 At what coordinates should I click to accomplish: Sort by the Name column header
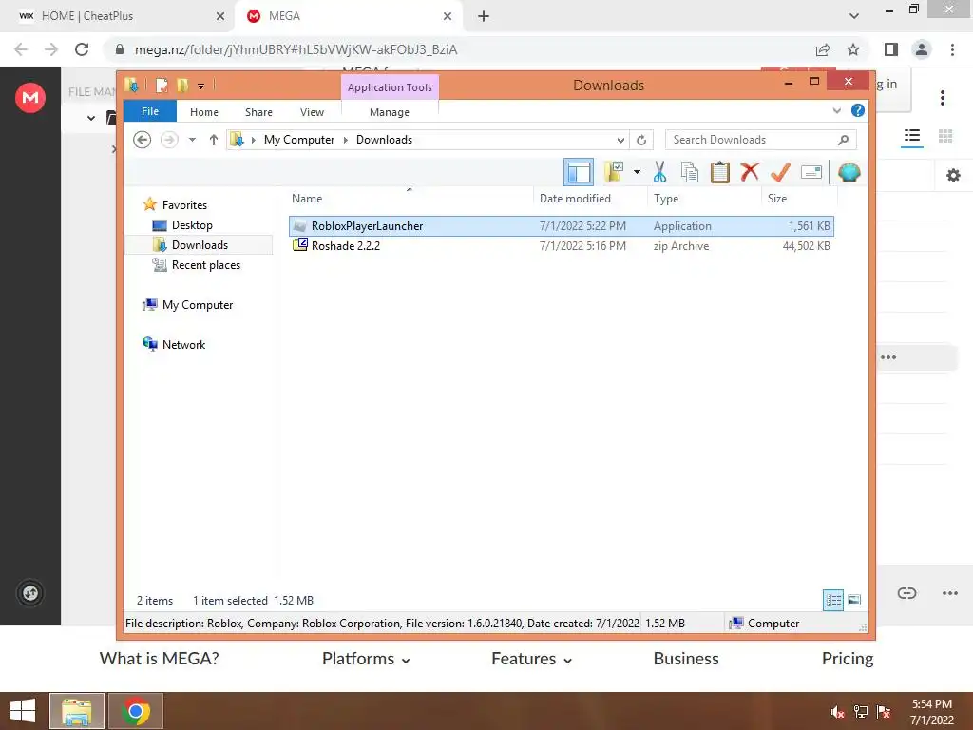tap(307, 199)
